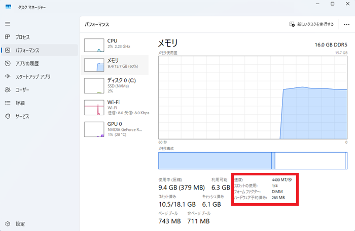
Task: Open the サービス page
Action: (40, 116)
